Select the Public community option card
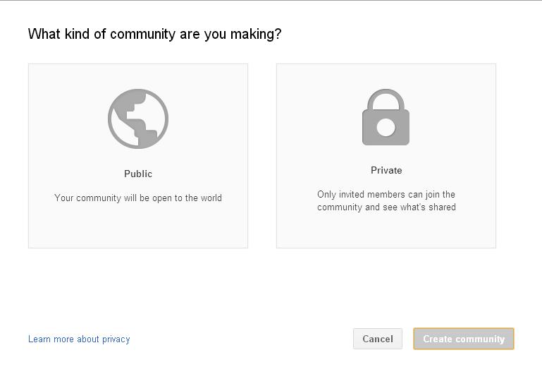The width and height of the screenshot is (542, 374). [138, 156]
